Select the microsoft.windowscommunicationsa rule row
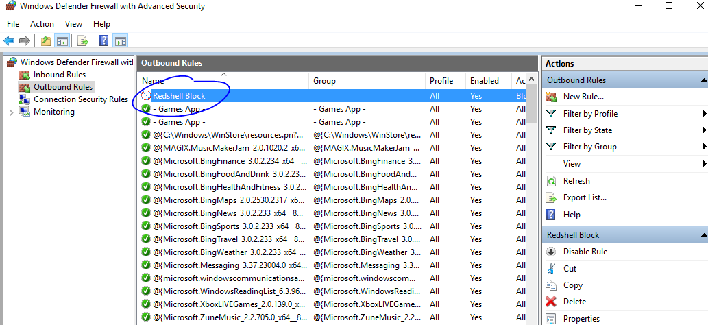Screen dimensions: 708x325 [x=332, y=278]
